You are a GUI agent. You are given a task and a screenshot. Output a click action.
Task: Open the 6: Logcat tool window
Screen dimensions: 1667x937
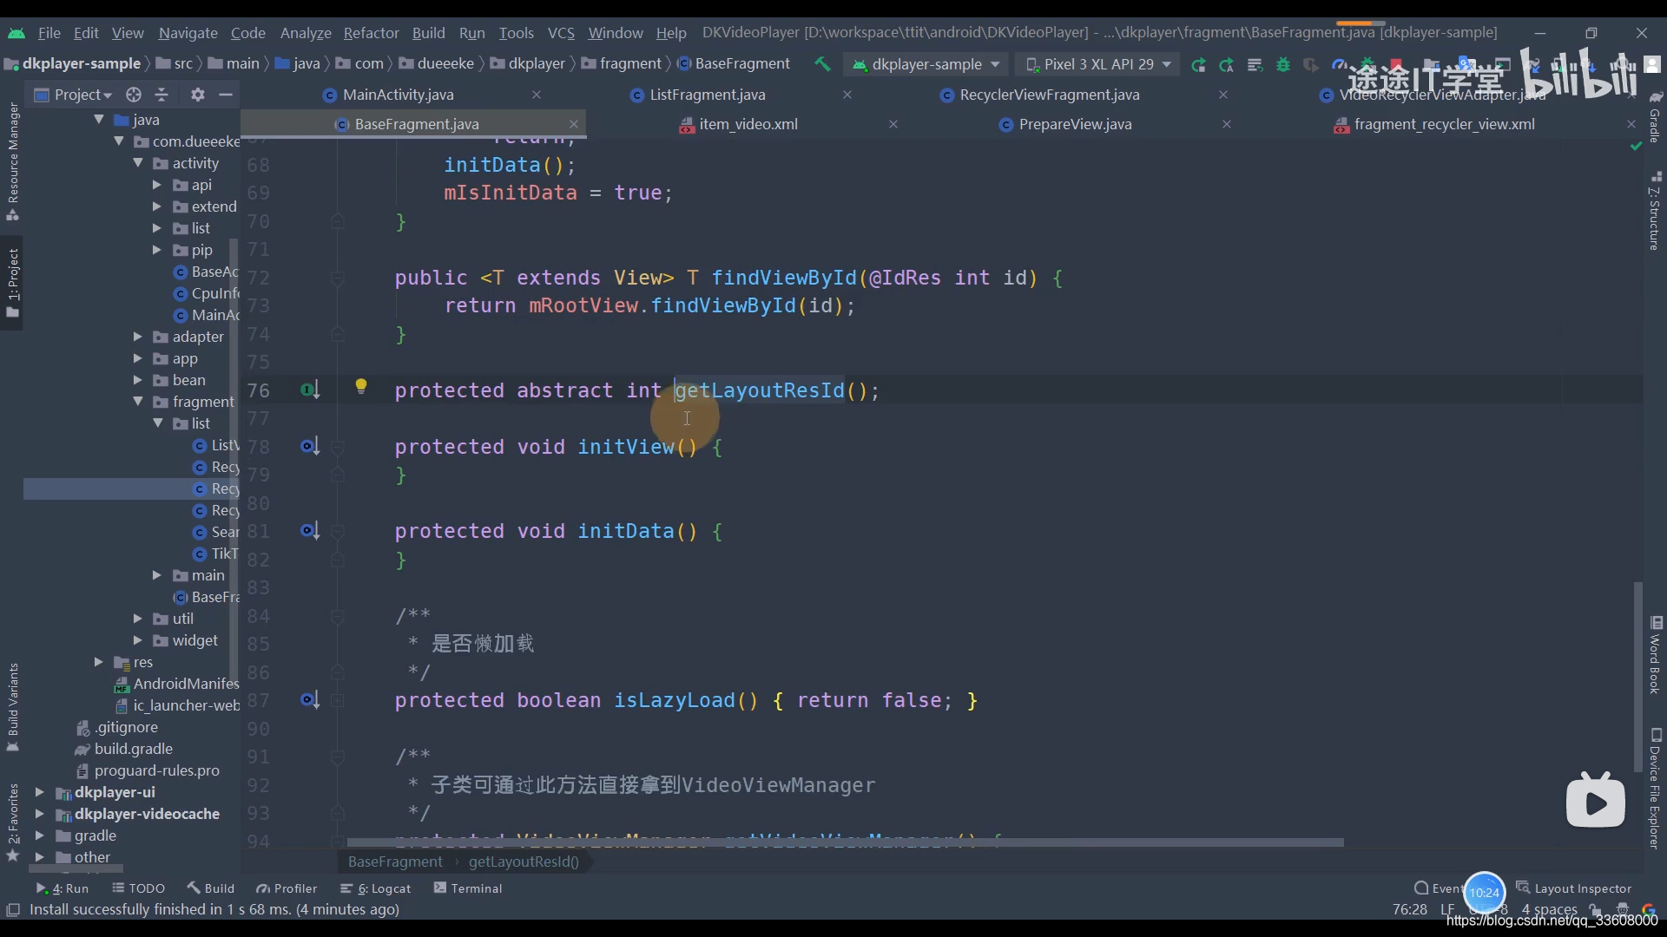(x=376, y=888)
